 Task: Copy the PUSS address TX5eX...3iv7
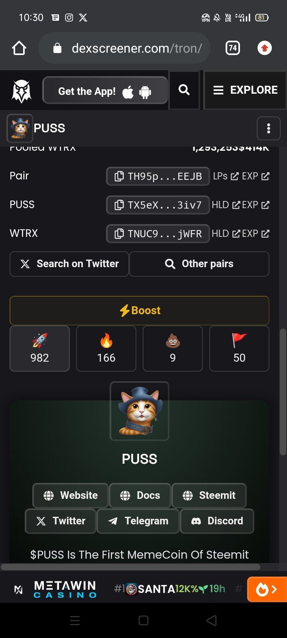(x=158, y=205)
